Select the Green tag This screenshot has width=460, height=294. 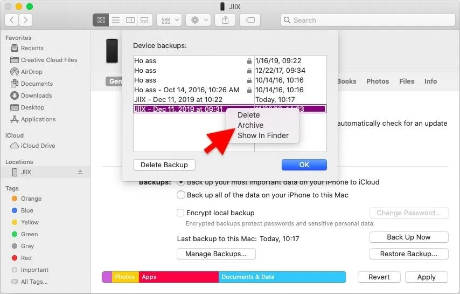tap(25, 234)
